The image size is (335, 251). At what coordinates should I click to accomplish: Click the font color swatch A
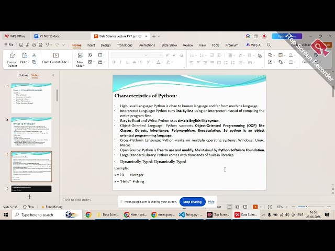tap(158, 62)
